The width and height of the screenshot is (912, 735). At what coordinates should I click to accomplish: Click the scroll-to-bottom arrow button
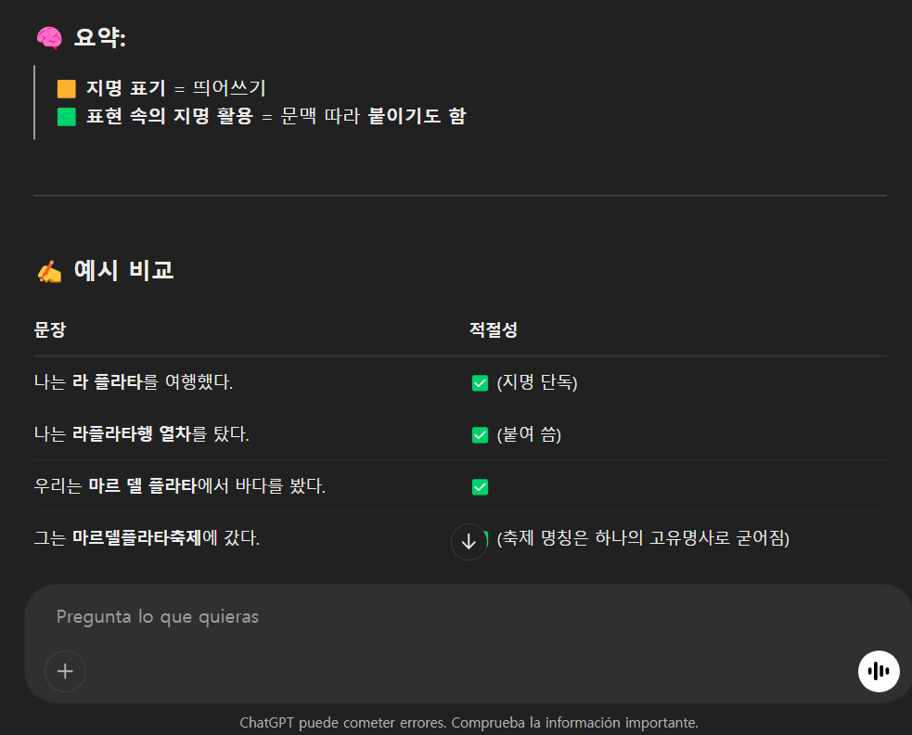click(x=469, y=541)
